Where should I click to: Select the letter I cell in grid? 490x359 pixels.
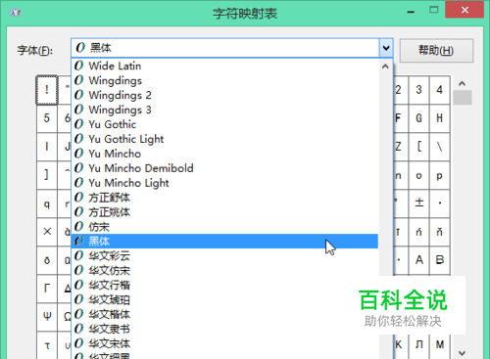[47, 147]
